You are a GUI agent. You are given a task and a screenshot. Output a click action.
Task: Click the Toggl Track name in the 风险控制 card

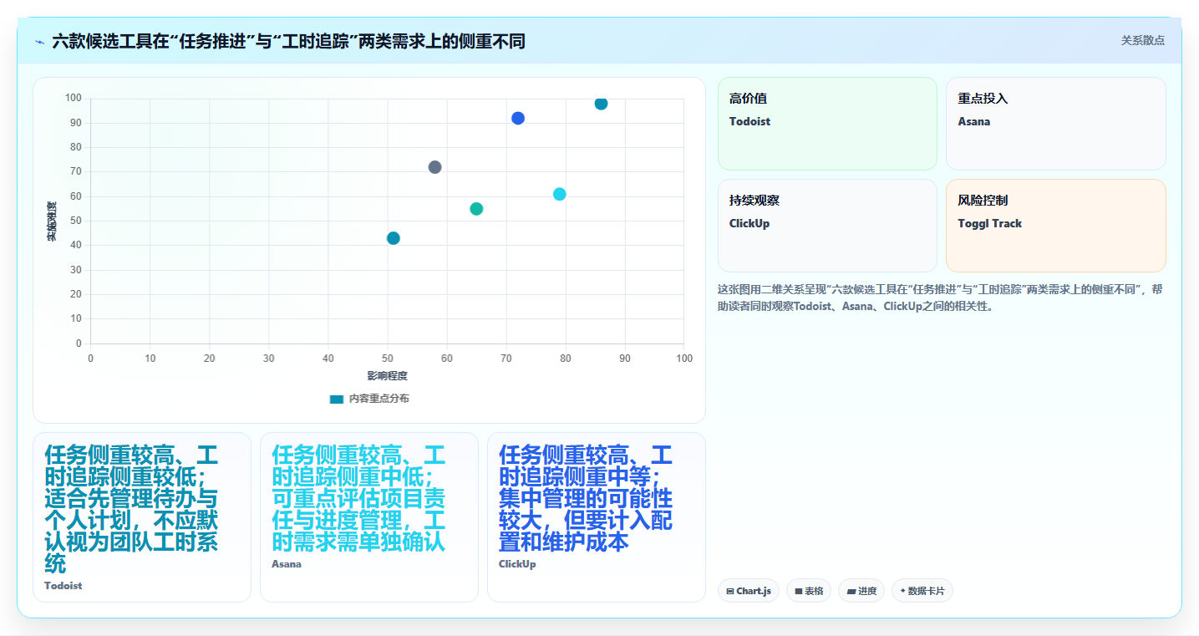click(x=990, y=223)
